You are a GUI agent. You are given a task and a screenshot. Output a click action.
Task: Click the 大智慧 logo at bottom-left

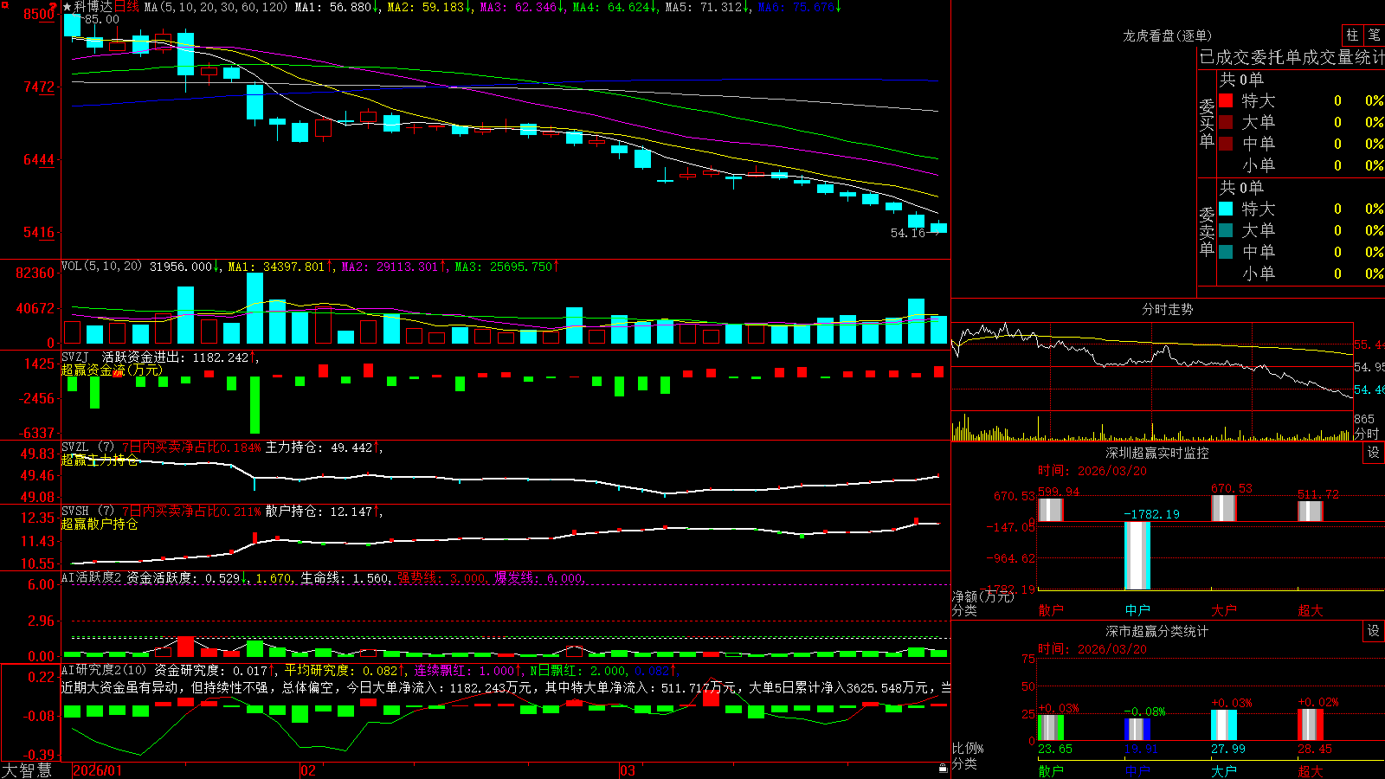tap(27, 770)
